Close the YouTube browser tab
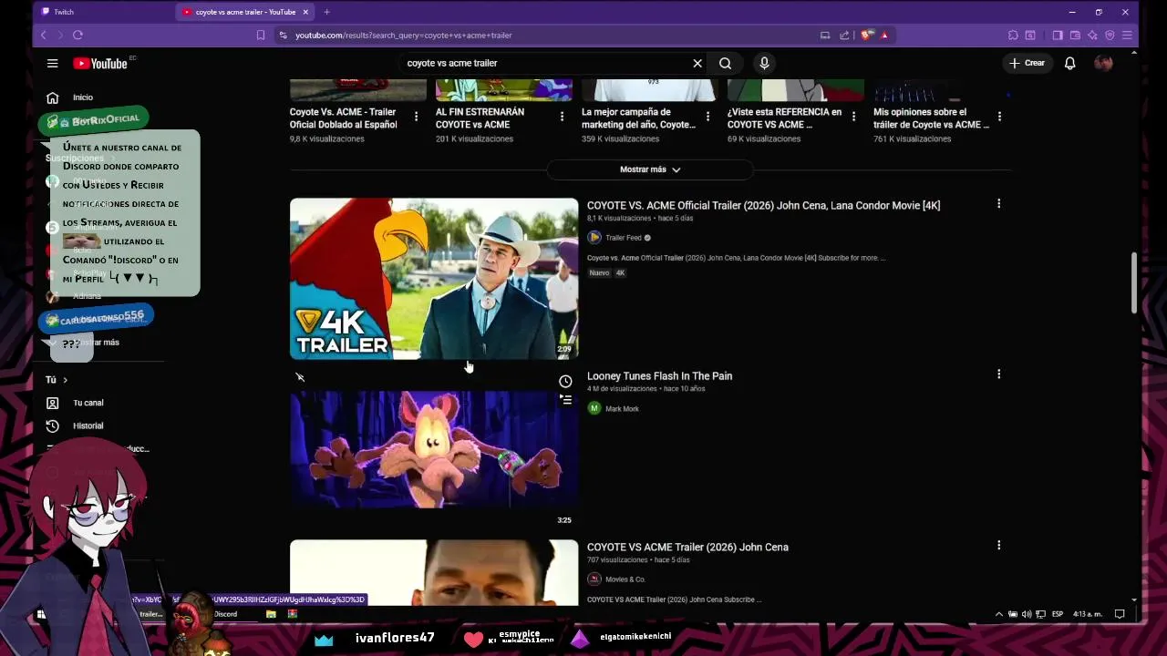This screenshot has width=1167, height=656. pos(305,12)
